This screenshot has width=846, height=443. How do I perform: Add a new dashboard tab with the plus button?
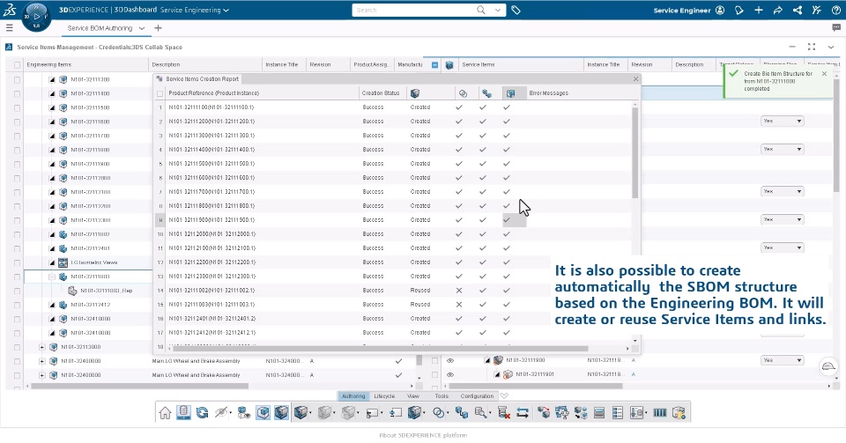pos(158,28)
